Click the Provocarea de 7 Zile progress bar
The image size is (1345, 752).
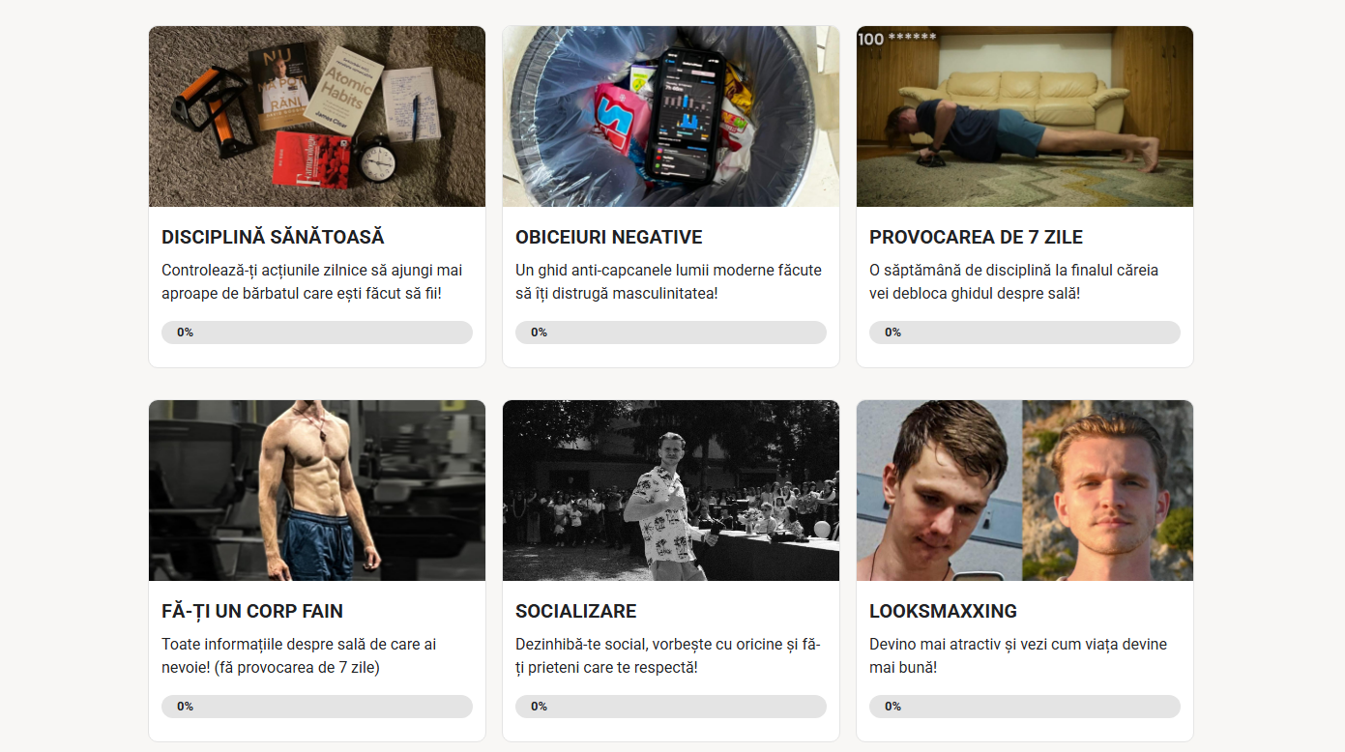pos(1025,333)
